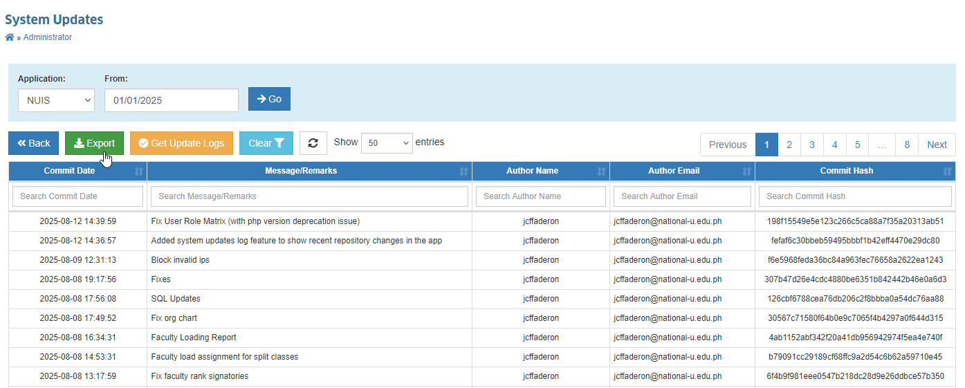Click the Back button
Viewport: 965px width, 388px height.
click(34, 143)
